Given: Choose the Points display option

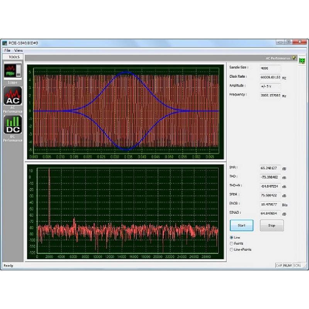Looking at the screenshot, I should pyautogui.click(x=232, y=243).
